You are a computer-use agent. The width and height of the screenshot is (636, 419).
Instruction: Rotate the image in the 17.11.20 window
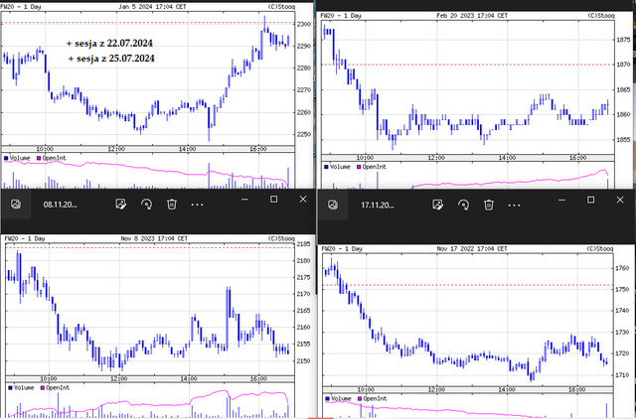(464, 206)
